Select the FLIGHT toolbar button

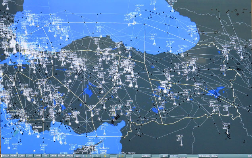coord(22,156)
